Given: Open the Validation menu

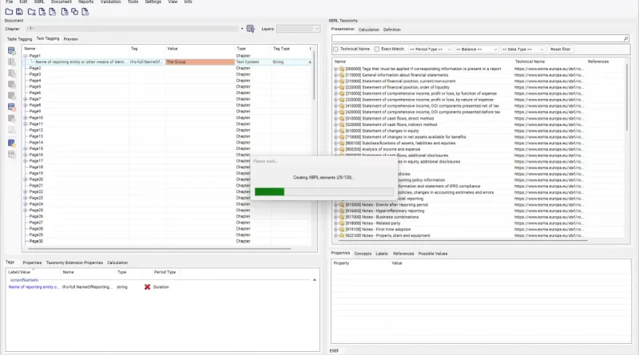Looking at the screenshot, I should coord(110,2).
